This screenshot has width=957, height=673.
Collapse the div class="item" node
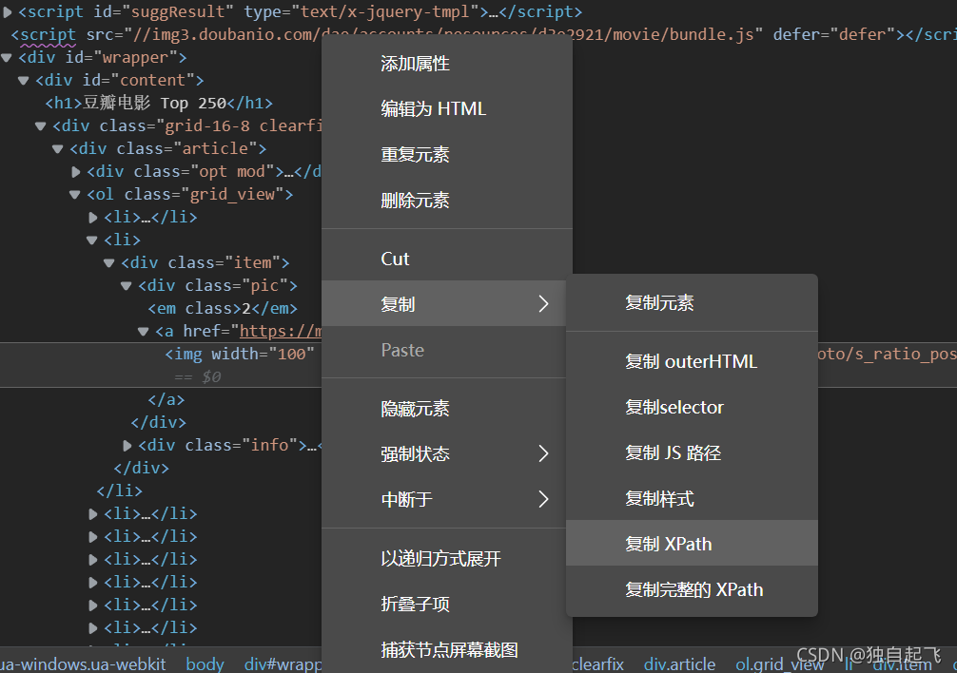[109, 263]
